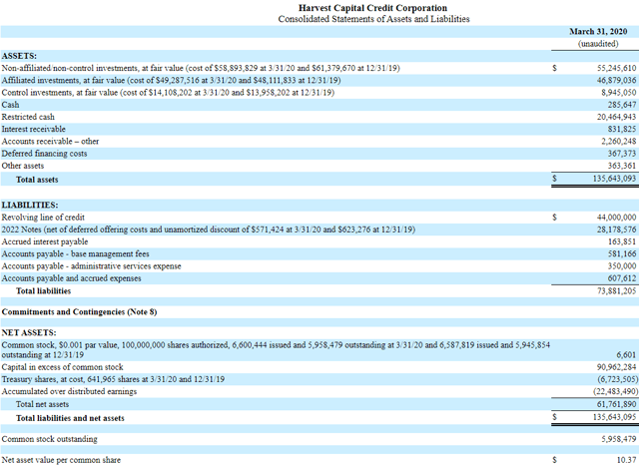Click the 'LIABILITIES:' section heading
Viewport: 639px width, 465px height.
(30, 206)
